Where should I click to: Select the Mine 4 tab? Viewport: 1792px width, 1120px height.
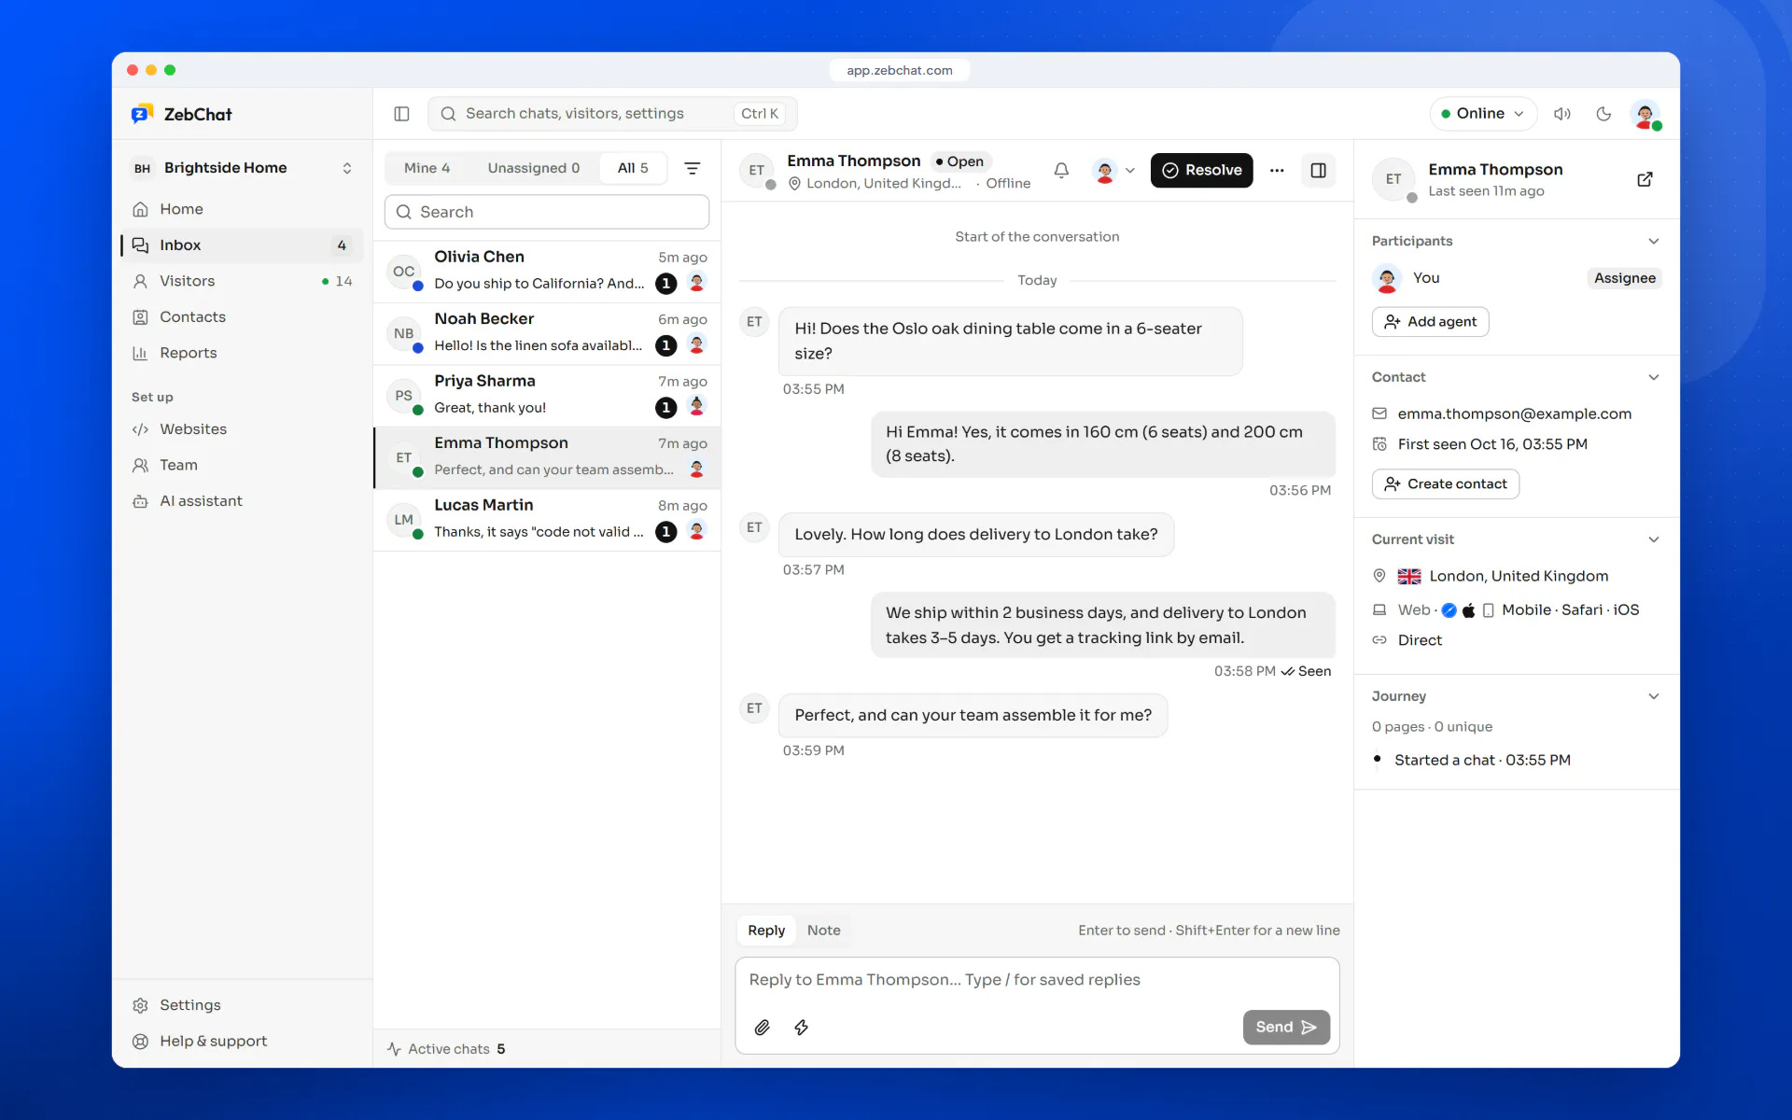click(427, 168)
